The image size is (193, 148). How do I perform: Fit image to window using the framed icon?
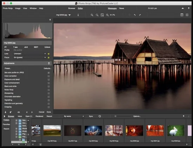point(102,15)
